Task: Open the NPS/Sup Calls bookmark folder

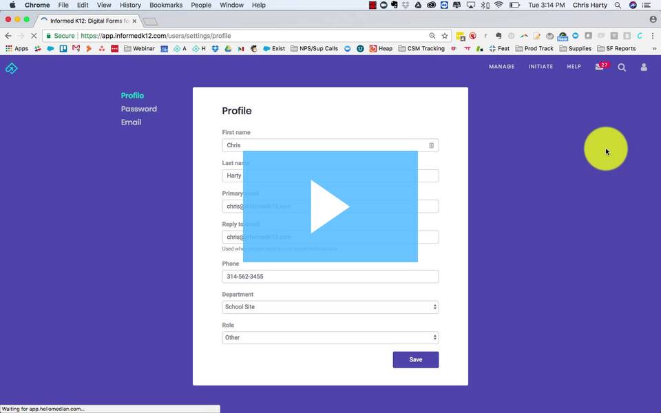Action: pos(315,49)
